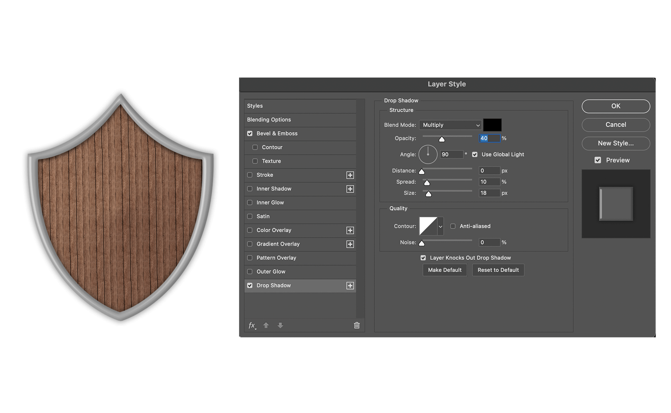This screenshot has width=671, height=413.
Task: Select the Inner Glow effect row
Action: tap(300, 203)
